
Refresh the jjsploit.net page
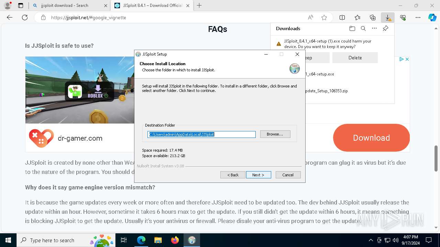[25, 17]
